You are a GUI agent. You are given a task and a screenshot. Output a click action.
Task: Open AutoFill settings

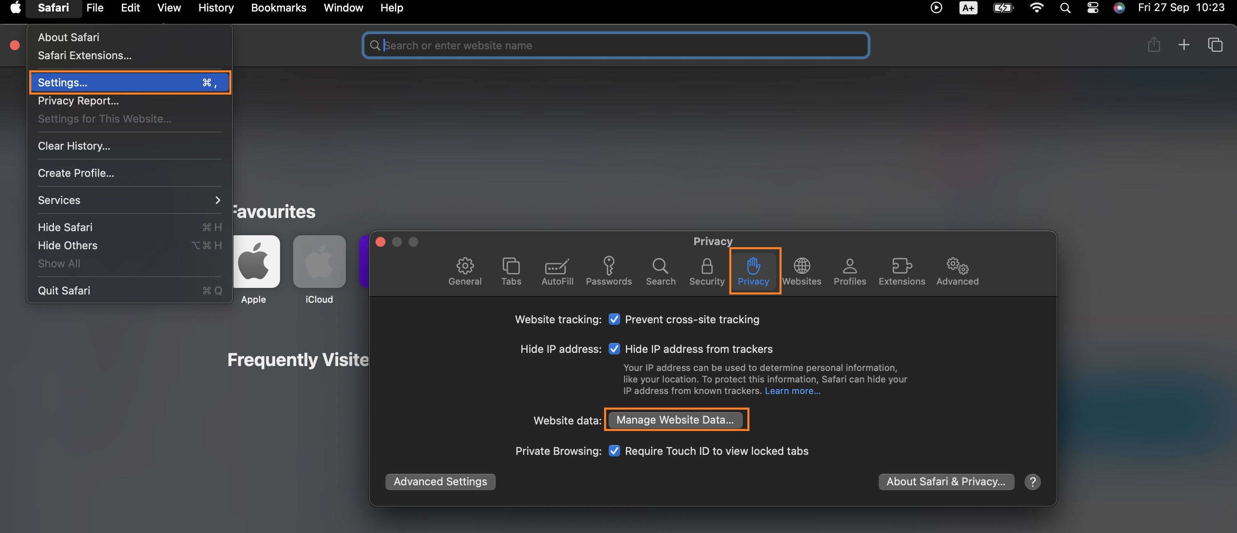(557, 271)
